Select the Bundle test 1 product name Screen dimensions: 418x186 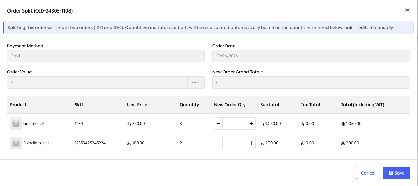pos(36,143)
